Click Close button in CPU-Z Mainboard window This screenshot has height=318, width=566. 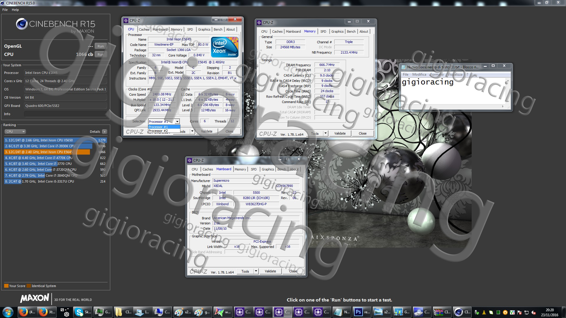click(293, 271)
